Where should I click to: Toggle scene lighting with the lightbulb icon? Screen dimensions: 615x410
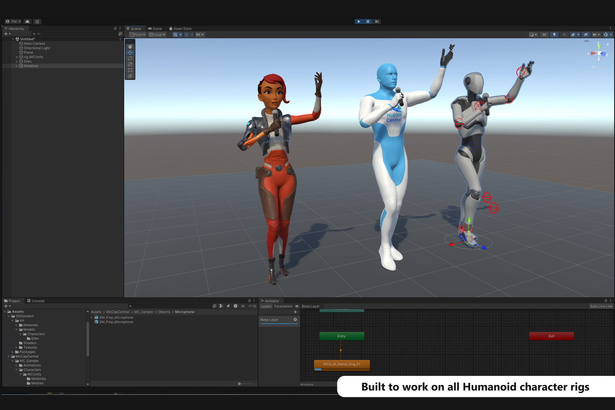pos(554,34)
